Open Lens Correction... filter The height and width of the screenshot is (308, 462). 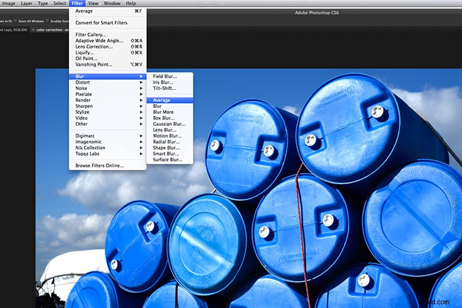tap(108, 47)
